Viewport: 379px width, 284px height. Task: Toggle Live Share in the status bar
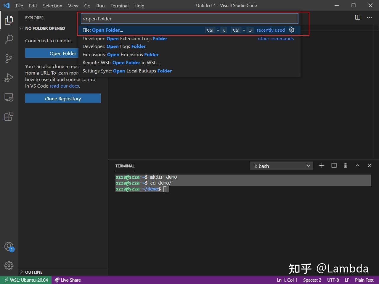pyautogui.click(x=68, y=280)
